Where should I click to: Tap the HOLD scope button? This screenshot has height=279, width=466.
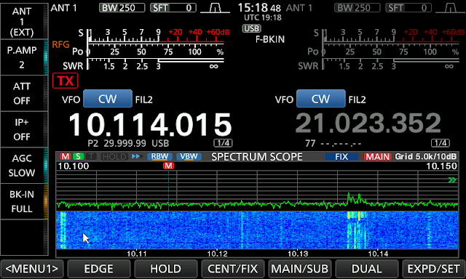coord(165,269)
